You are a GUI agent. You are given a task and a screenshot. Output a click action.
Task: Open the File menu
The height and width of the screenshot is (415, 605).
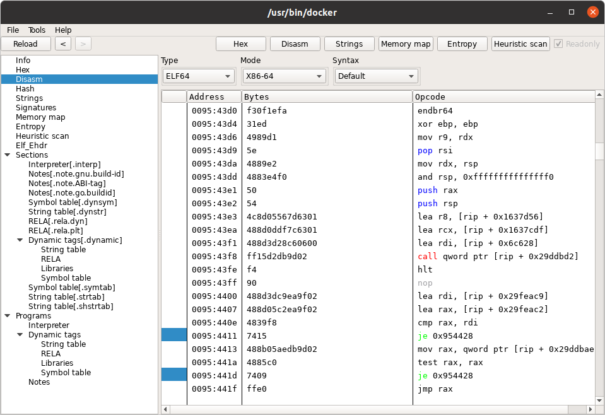[x=13, y=30]
